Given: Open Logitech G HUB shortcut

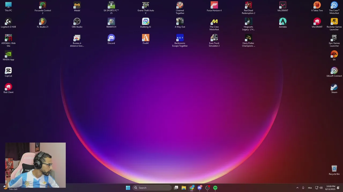Looking at the screenshot, I should click(8, 23).
